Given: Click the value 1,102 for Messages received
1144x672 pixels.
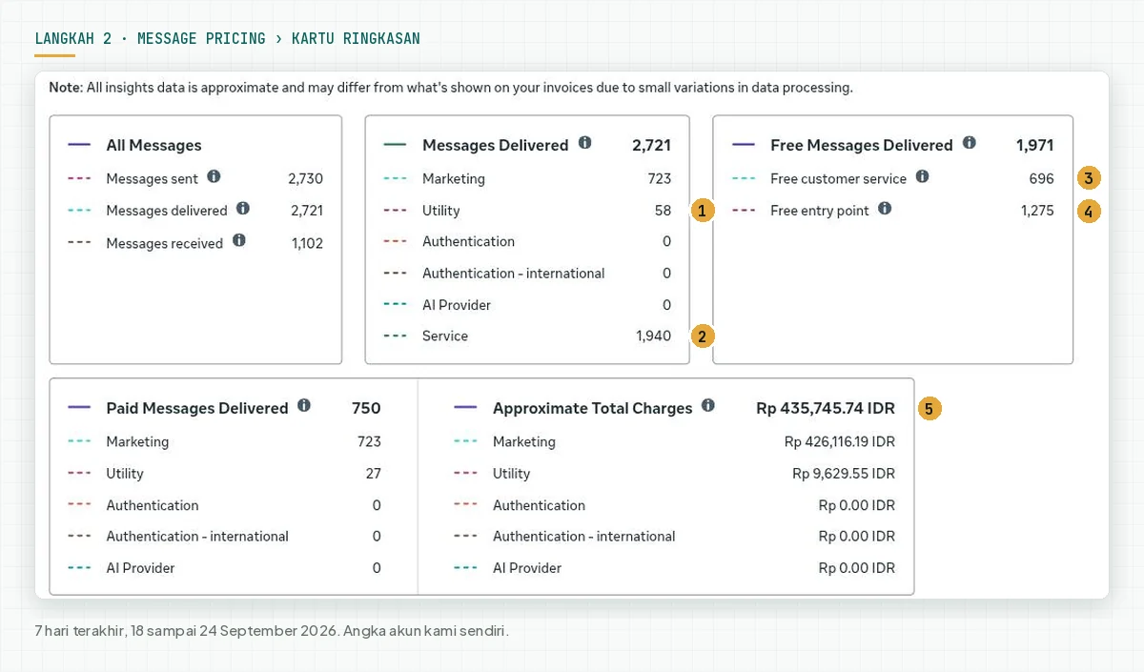Looking at the screenshot, I should [307, 243].
